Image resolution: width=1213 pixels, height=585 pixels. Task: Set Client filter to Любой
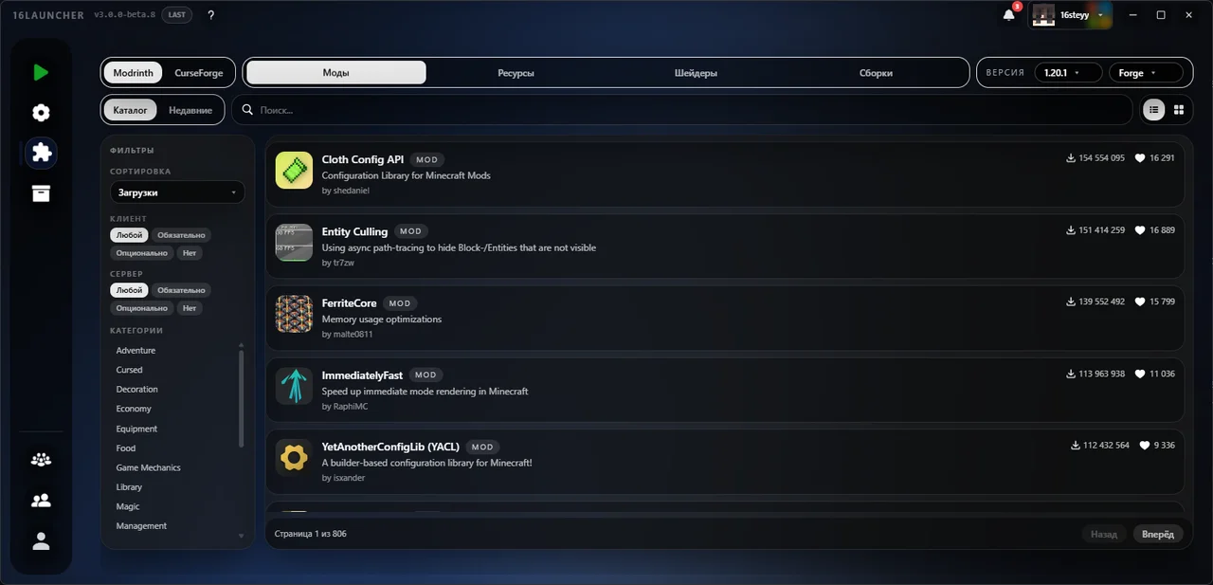click(128, 235)
